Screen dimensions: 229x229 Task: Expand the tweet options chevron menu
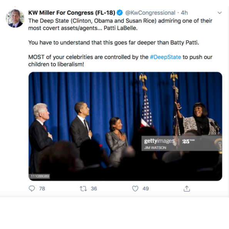click(x=219, y=13)
